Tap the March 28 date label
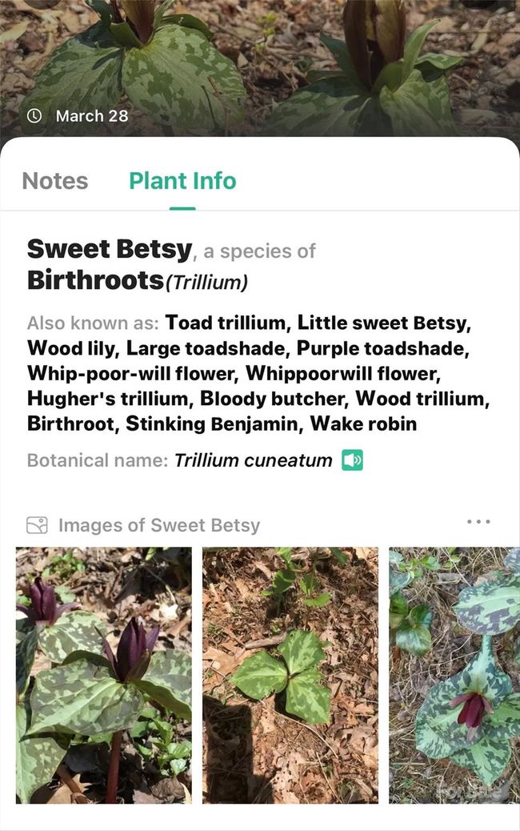This screenshot has width=520, height=831. pyautogui.click(x=91, y=115)
